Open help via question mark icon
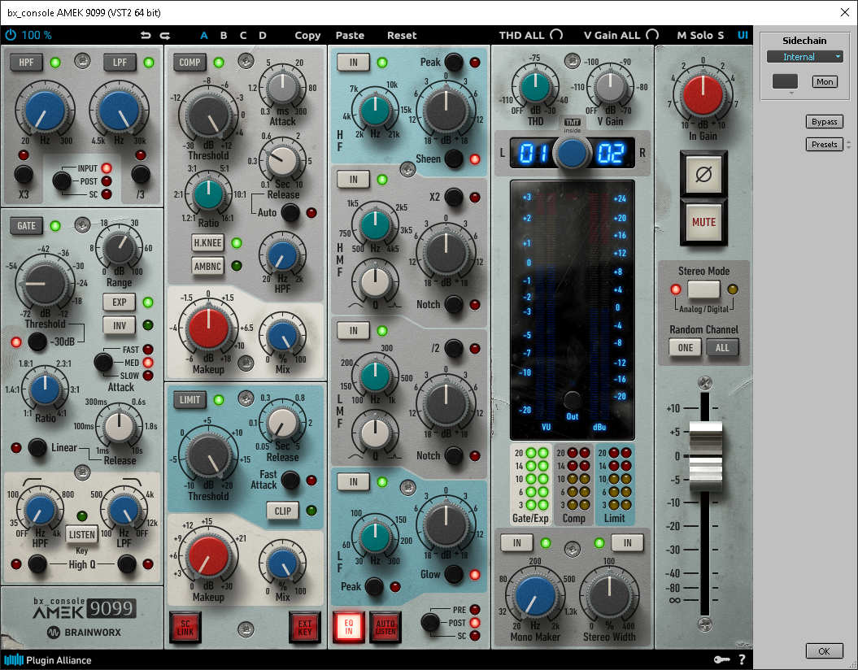The width and height of the screenshot is (858, 670). [x=741, y=659]
